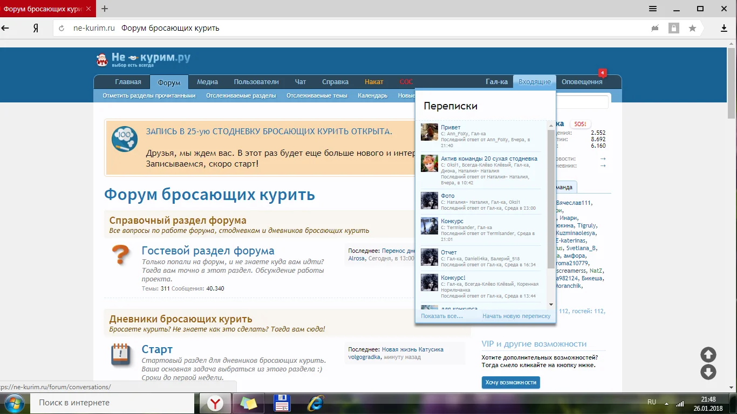Open the Входящие inbox dropdown tab

[x=534, y=82]
